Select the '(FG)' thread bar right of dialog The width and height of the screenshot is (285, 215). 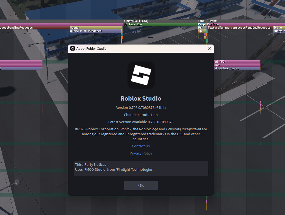[237, 62]
